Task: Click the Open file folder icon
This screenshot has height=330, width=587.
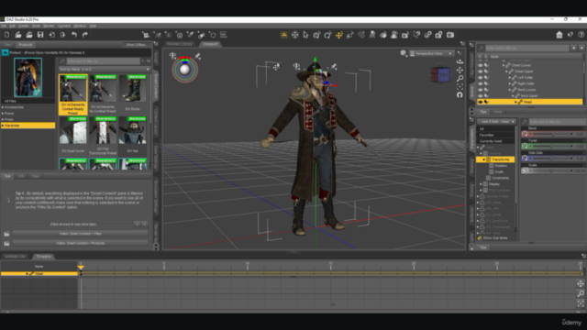Action: point(18,35)
